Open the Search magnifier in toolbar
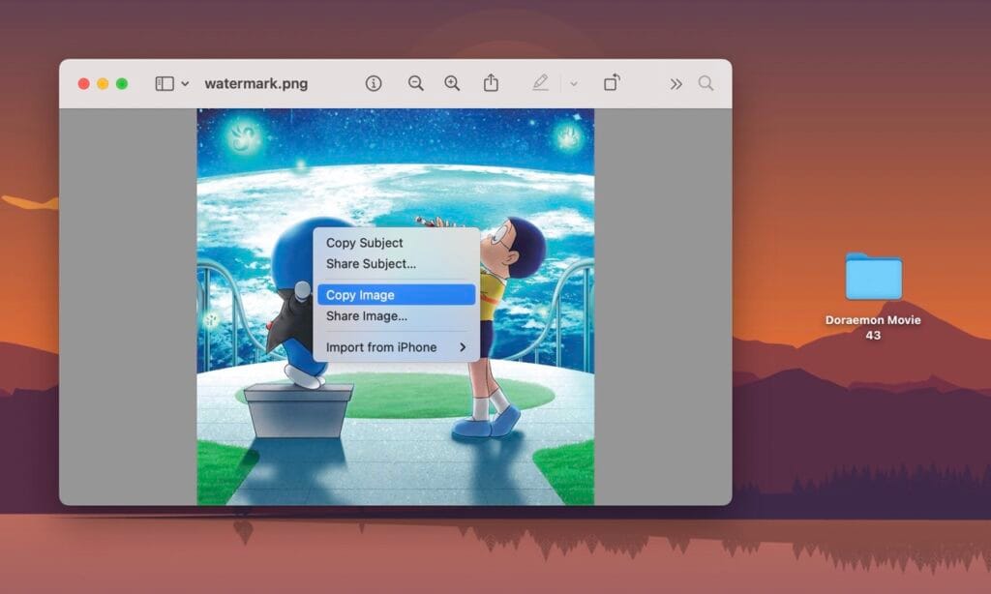Screen dimensions: 991x594 (x=706, y=83)
